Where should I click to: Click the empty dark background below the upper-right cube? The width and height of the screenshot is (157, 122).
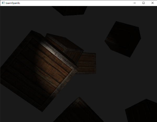[123, 78]
